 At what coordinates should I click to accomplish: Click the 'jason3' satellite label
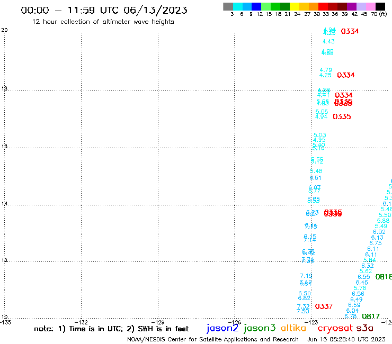click(260, 328)
